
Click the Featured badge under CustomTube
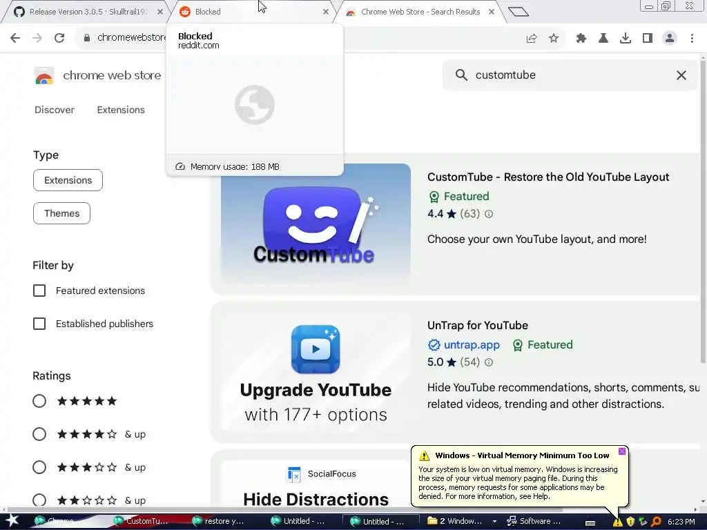[459, 197]
